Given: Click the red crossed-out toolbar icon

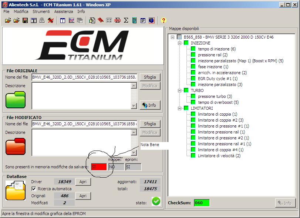Looking at the screenshot, I should click(x=51, y=20).
